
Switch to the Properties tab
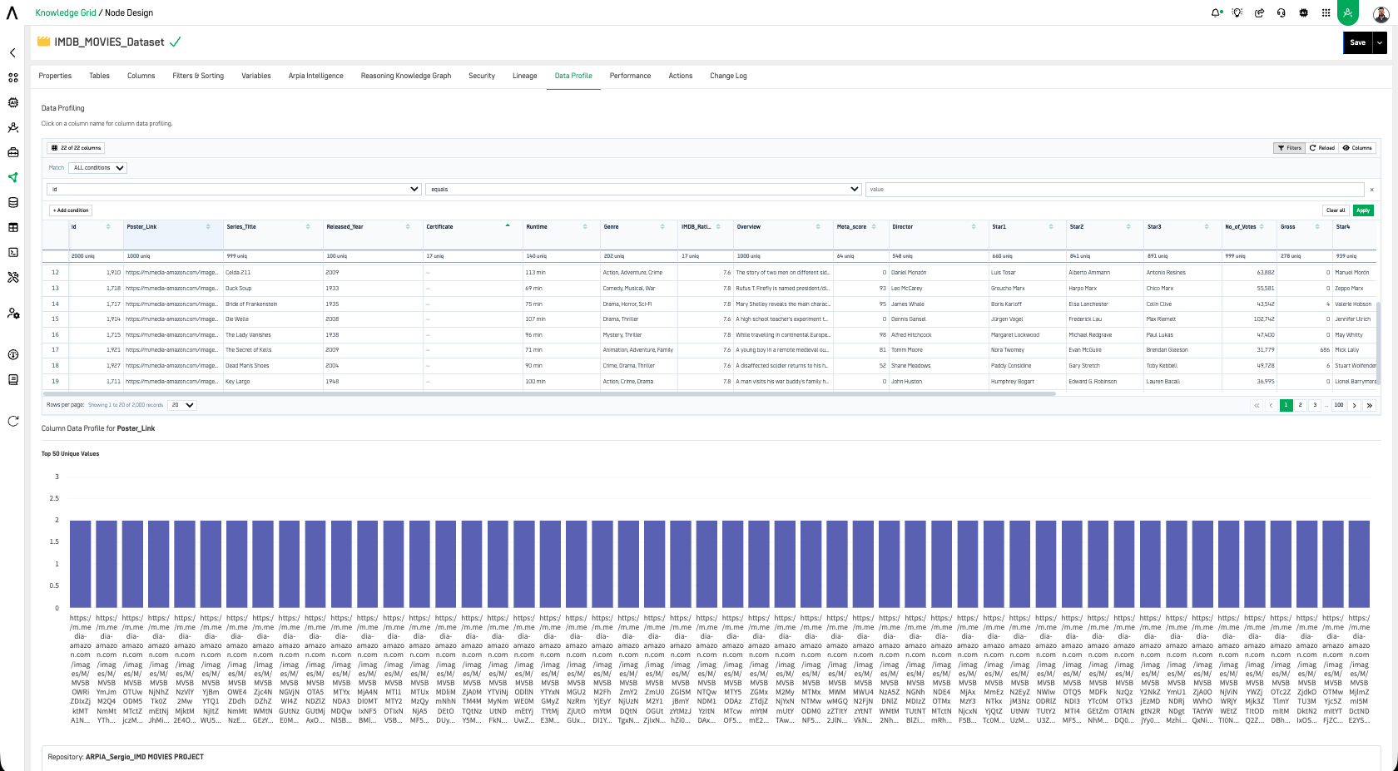click(x=55, y=76)
